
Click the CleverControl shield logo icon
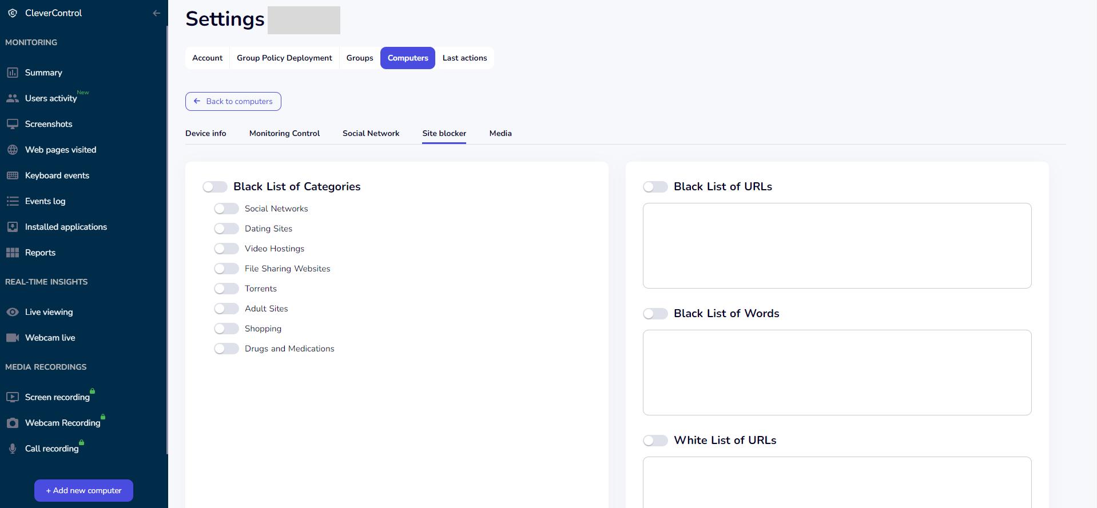[x=13, y=13]
